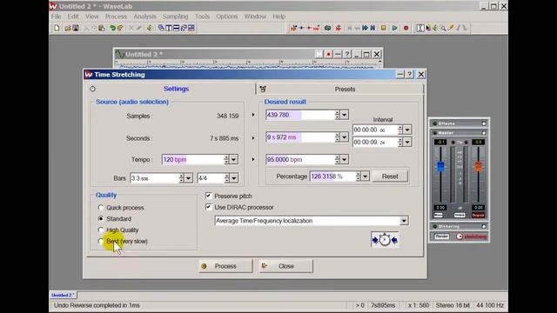Screen dimensions: 557x313
Task: Click the orange right master fader
Action: [x=478, y=166]
